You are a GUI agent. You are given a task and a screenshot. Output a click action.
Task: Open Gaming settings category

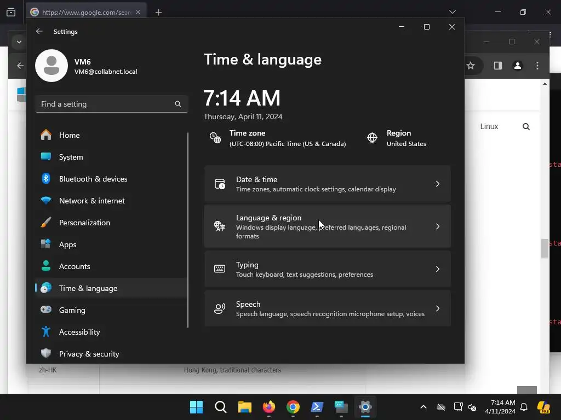coord(111,310)
